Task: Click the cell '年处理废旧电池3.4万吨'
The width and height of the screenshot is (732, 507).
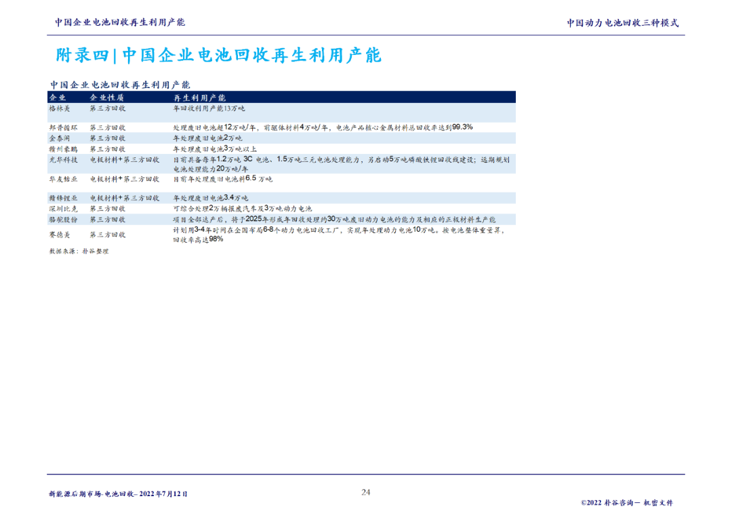Action: click(211, 198)
